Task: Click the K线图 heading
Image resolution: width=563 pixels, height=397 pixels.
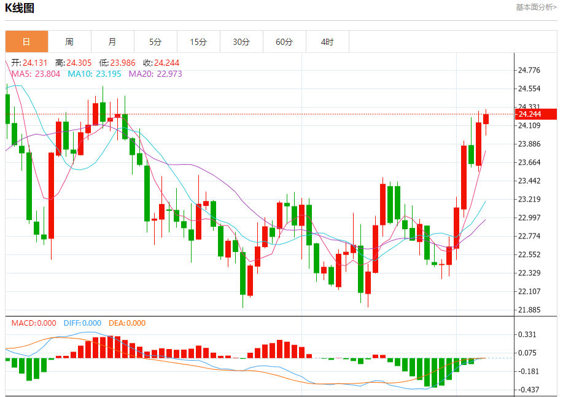Action: point(20,8)
